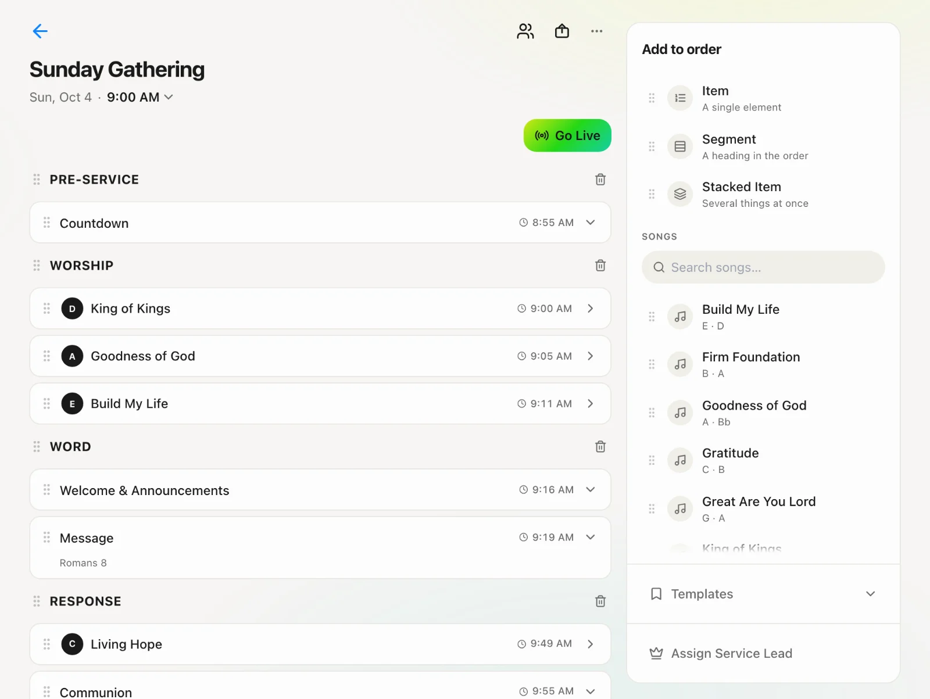Click the music note icon for Gratitude
930x699 pixels.
pos(680,460)
